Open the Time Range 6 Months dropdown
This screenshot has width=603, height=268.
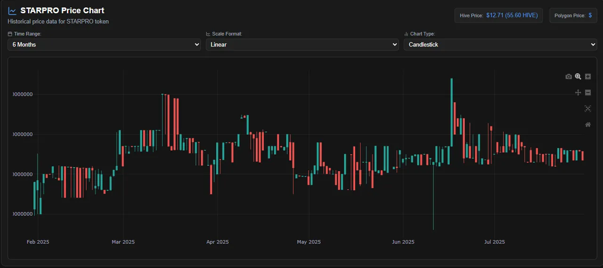point(105,45)
